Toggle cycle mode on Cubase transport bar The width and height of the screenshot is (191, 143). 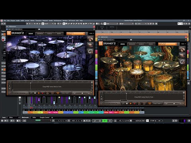pyautogui.click(x=95, y=121)
